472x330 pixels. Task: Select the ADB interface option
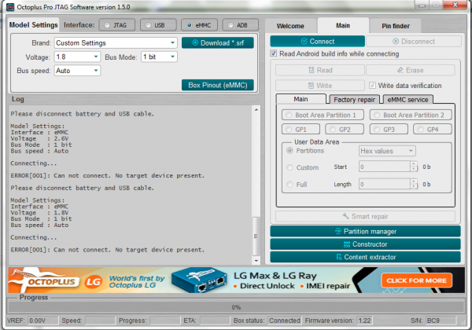coord(242,25)
